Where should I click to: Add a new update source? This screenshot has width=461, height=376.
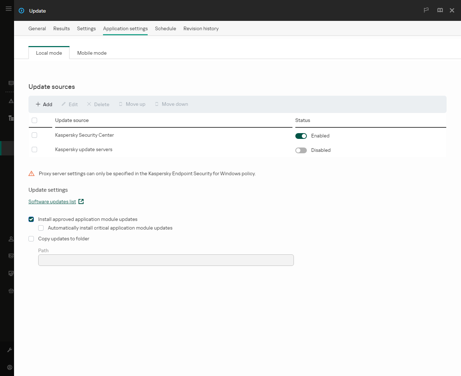[x=44, y=104]
